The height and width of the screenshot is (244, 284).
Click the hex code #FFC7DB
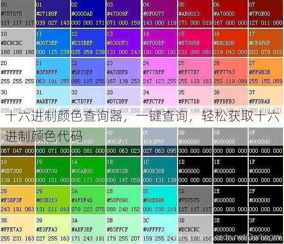pos(189,101)
